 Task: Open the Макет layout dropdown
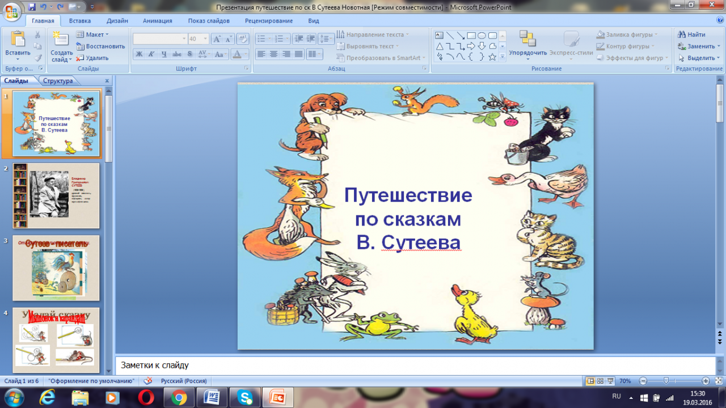92,35
